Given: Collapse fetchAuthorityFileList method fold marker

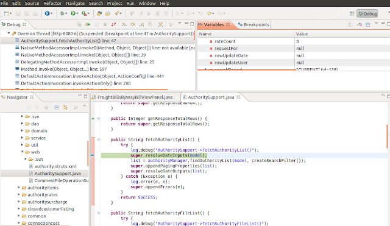Looking at the screenshot, I should 99,213.
